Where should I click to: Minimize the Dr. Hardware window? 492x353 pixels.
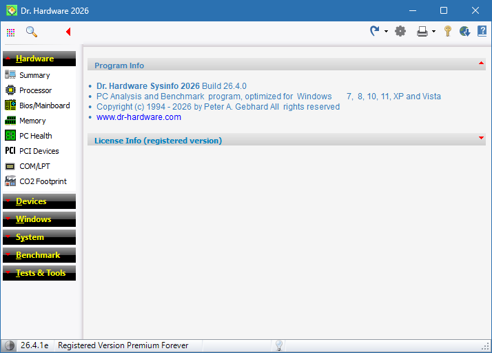413,10
